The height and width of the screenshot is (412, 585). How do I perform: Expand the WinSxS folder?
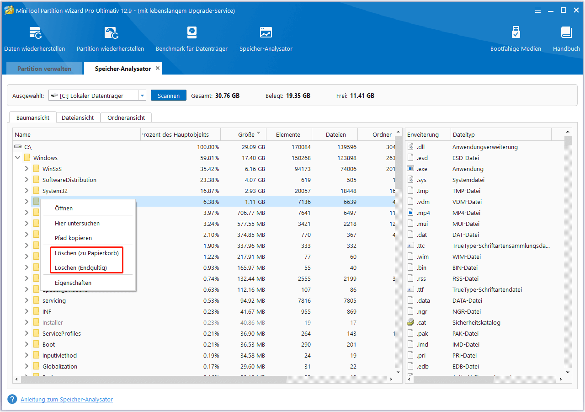point(27,169)
